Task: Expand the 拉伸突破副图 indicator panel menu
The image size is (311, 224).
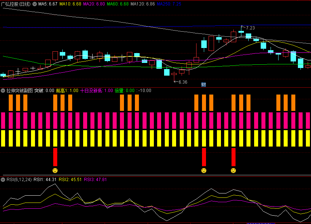Action: [3, 91]
